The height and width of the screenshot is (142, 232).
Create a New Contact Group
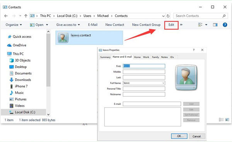[x=146, y=25]
